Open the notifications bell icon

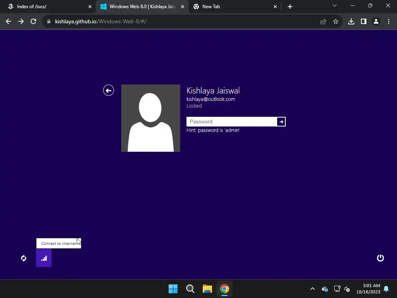pyautogui.click(x=386, y=289)
